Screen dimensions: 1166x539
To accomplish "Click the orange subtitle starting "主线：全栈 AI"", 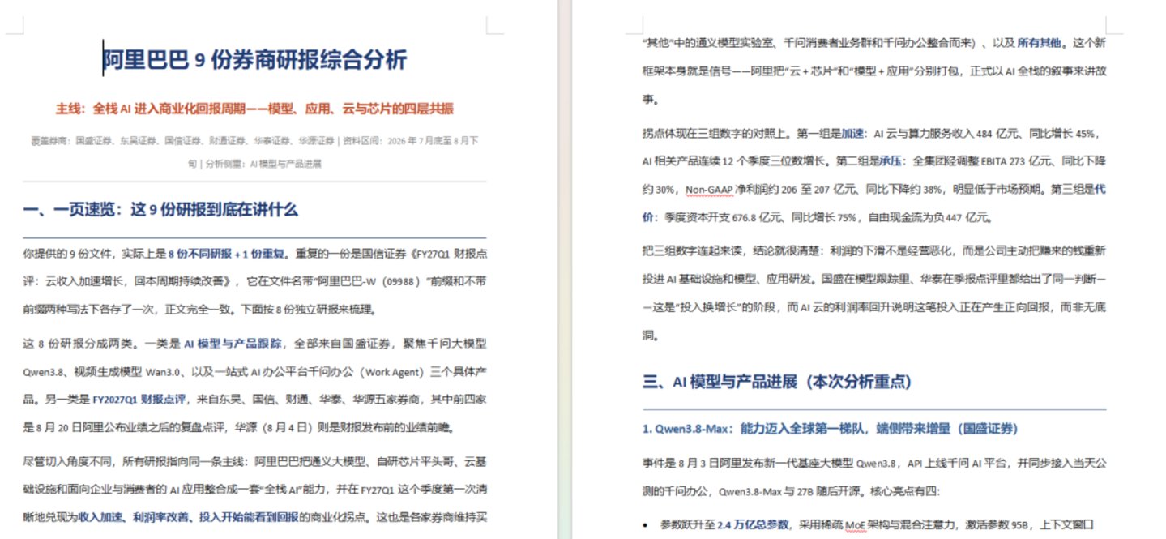I will click(254, 109).
